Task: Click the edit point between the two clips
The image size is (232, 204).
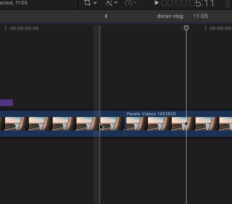Action: pos(125,124)
